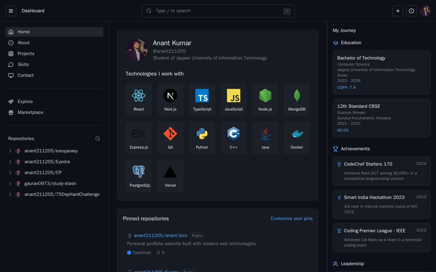
Task: Click the star icon on anant.tech repository
Action: pos(158,253)
